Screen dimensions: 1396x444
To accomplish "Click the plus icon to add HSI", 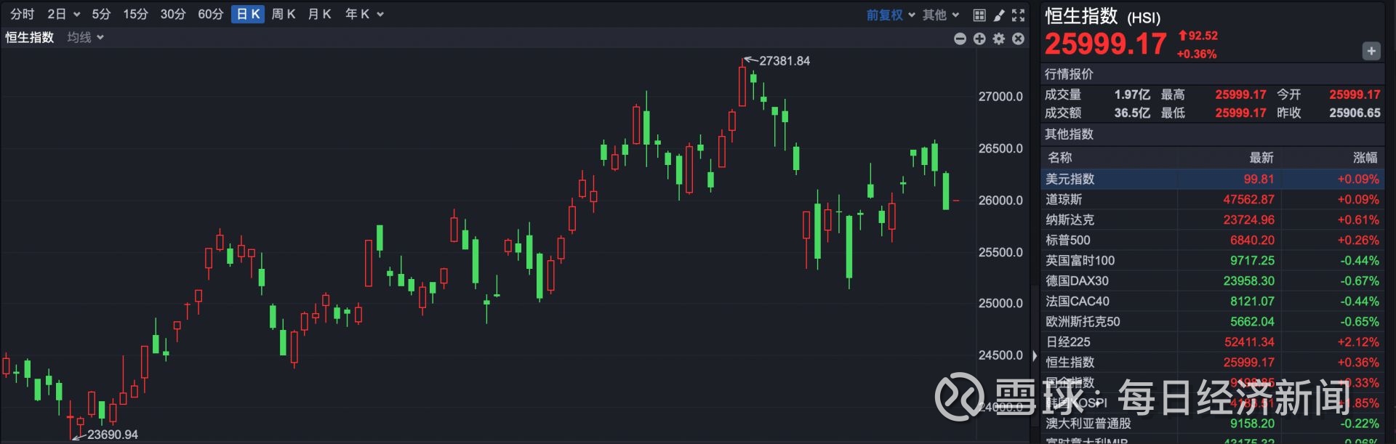I will 1371,51.
